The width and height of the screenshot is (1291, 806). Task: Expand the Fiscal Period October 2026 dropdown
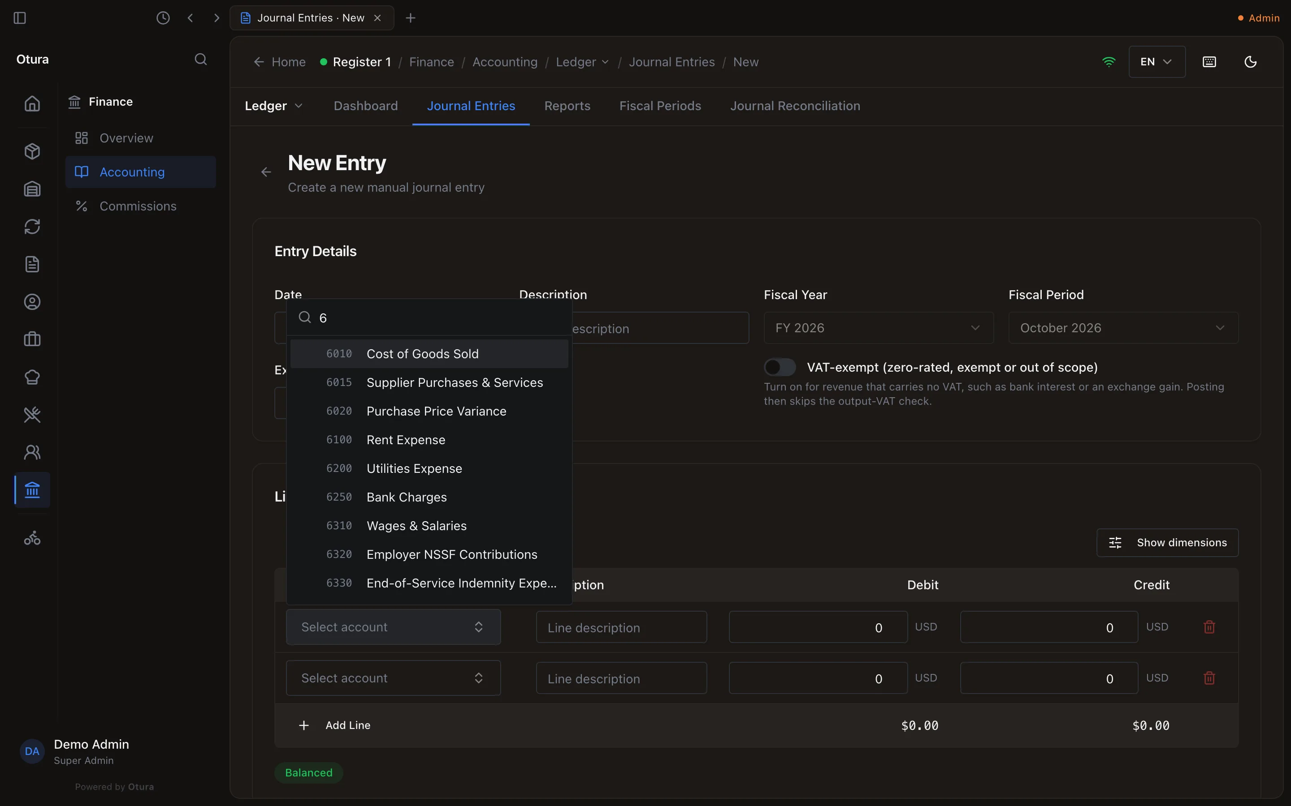(x=1123, y=328)
